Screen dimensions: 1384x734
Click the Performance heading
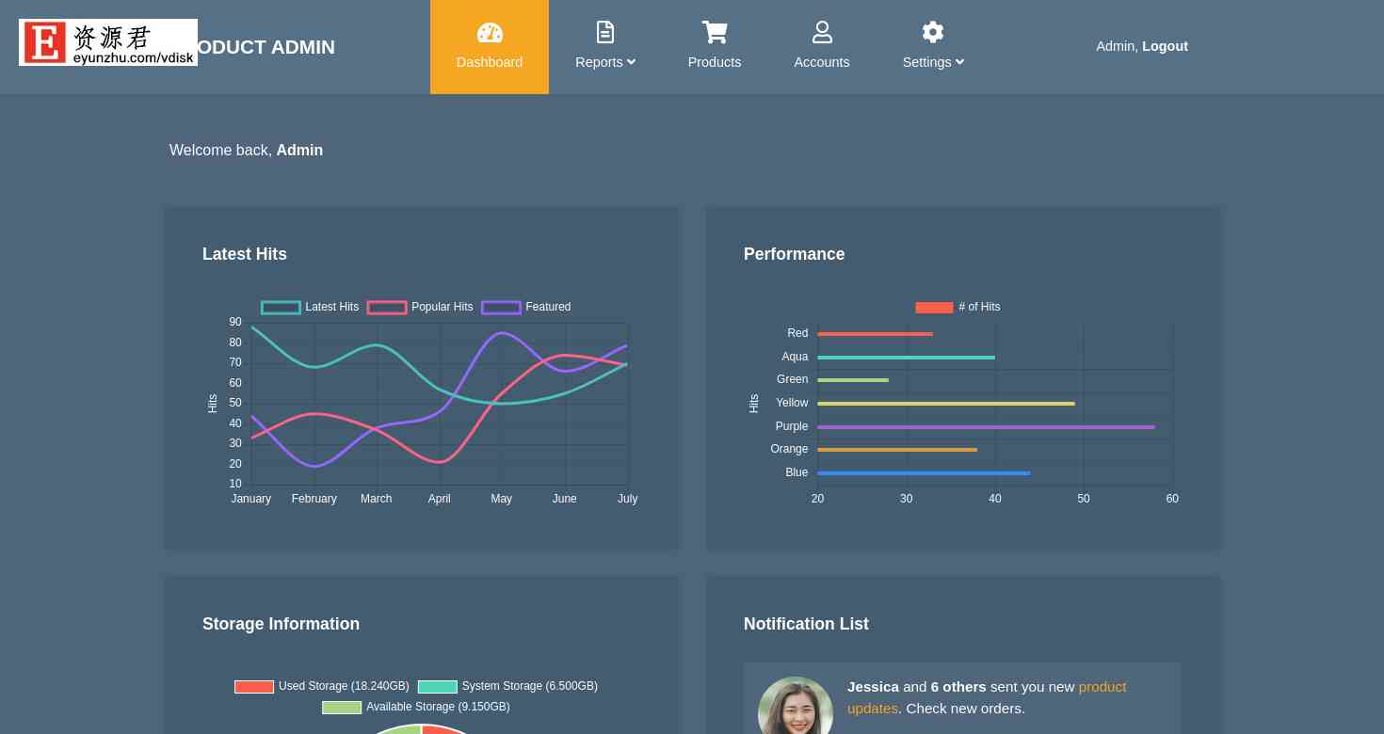(x=794, y=254)
